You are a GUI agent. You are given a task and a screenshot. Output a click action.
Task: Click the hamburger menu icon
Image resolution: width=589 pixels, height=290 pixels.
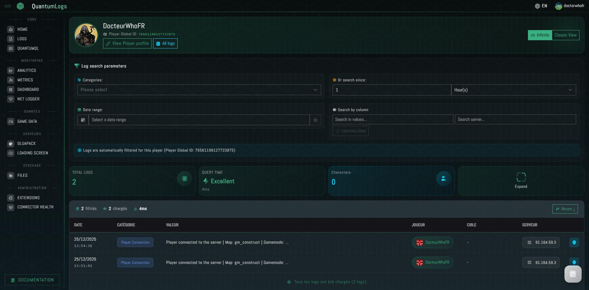(x=8, y=6)
